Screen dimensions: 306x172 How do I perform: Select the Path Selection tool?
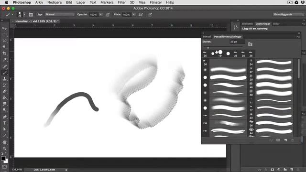4,129
